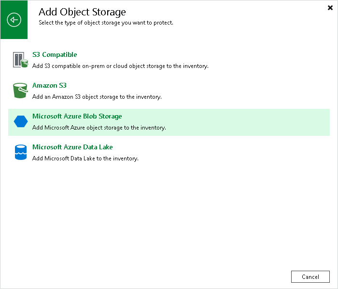Click 'Add Microsoft Azure object storage' description

click(x=99, y=128)
